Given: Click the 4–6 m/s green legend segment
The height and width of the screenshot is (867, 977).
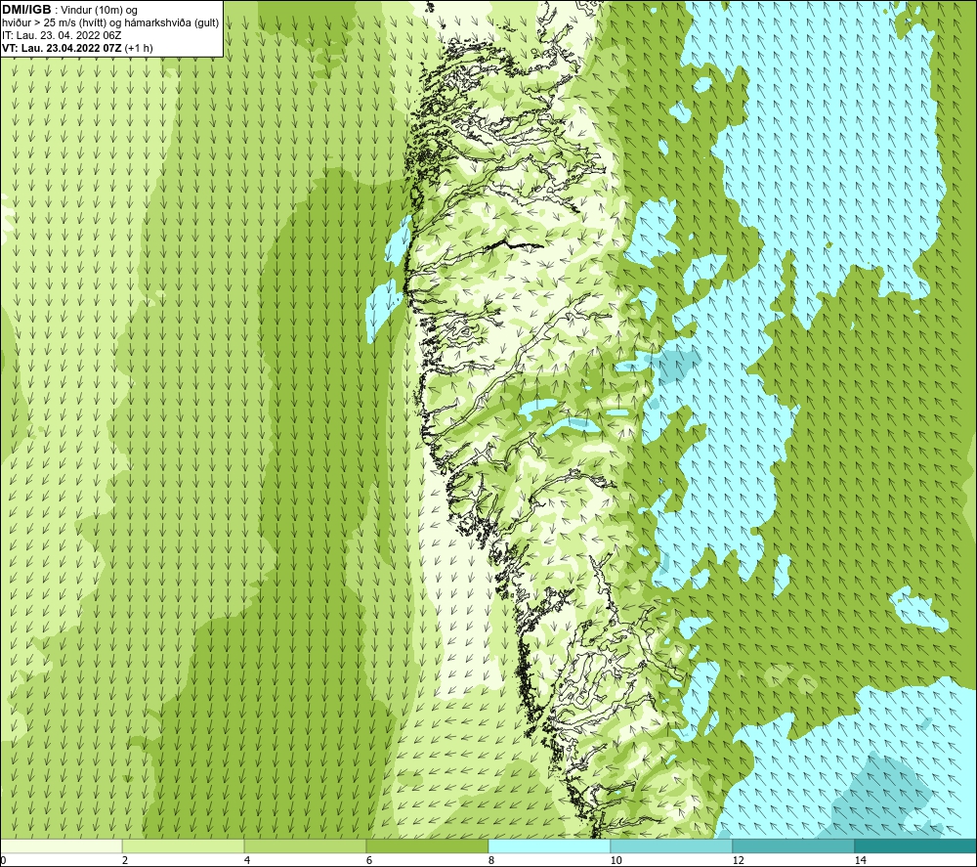Looking at the screenshot, I should click(x=305, y=845).
